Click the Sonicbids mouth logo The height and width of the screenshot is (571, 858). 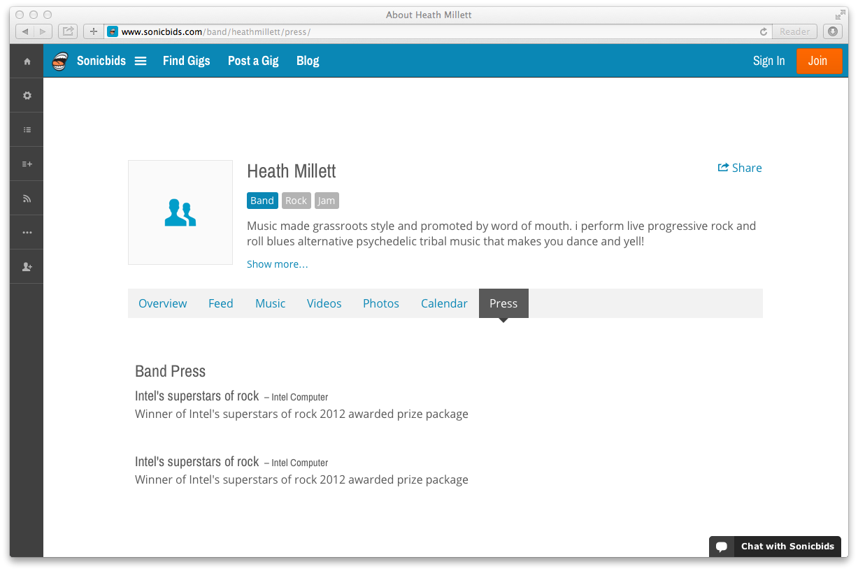coord(61,61)
